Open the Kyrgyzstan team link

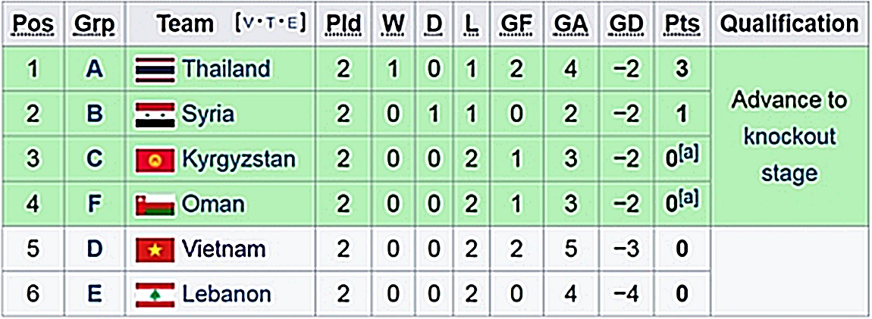238,160
